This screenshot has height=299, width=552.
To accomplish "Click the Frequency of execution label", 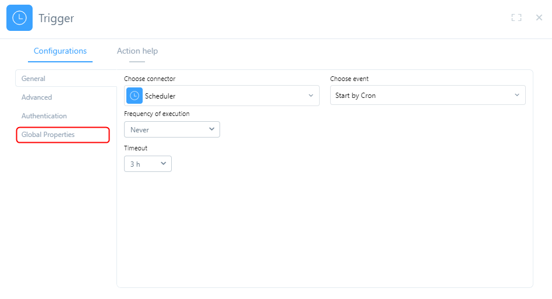I will click(157, 114).
